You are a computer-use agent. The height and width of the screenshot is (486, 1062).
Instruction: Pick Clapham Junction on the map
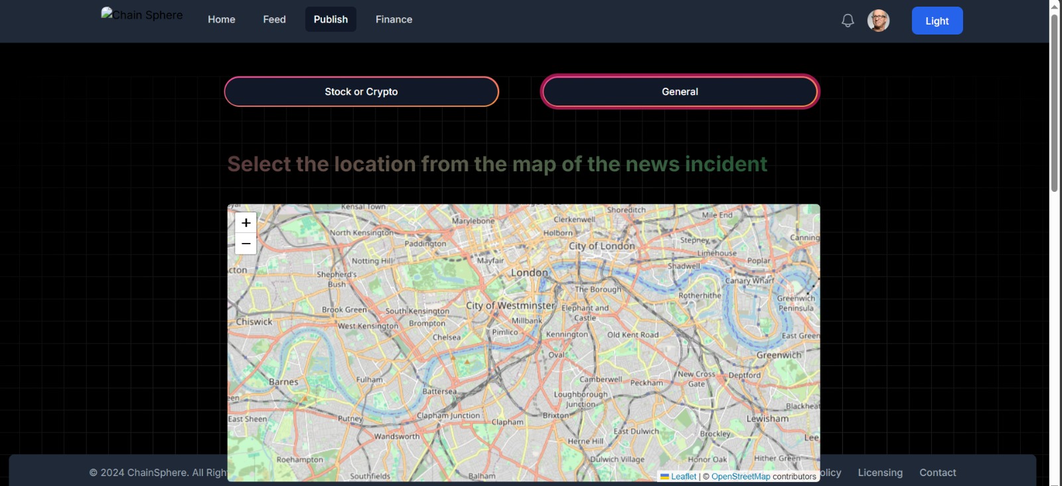point(448,416)
